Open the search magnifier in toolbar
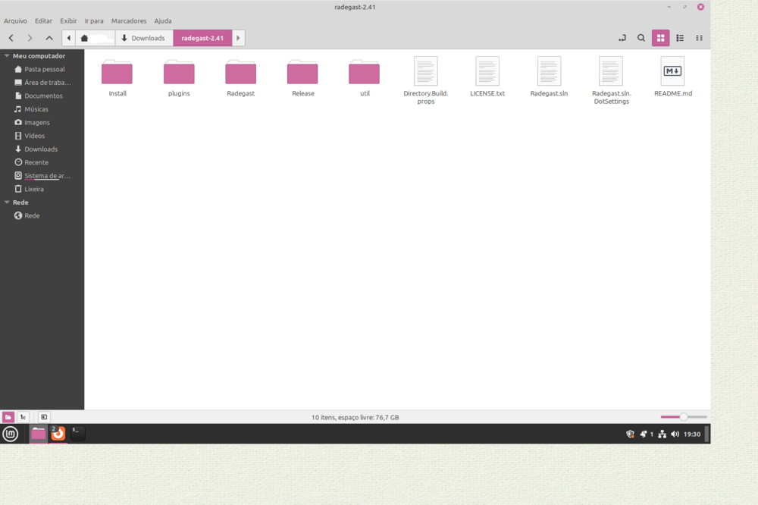This screenshot has width=758, height=505. (x=641, y=38)
